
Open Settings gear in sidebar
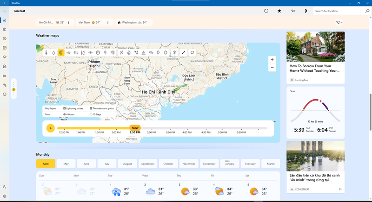pos(5,196)
